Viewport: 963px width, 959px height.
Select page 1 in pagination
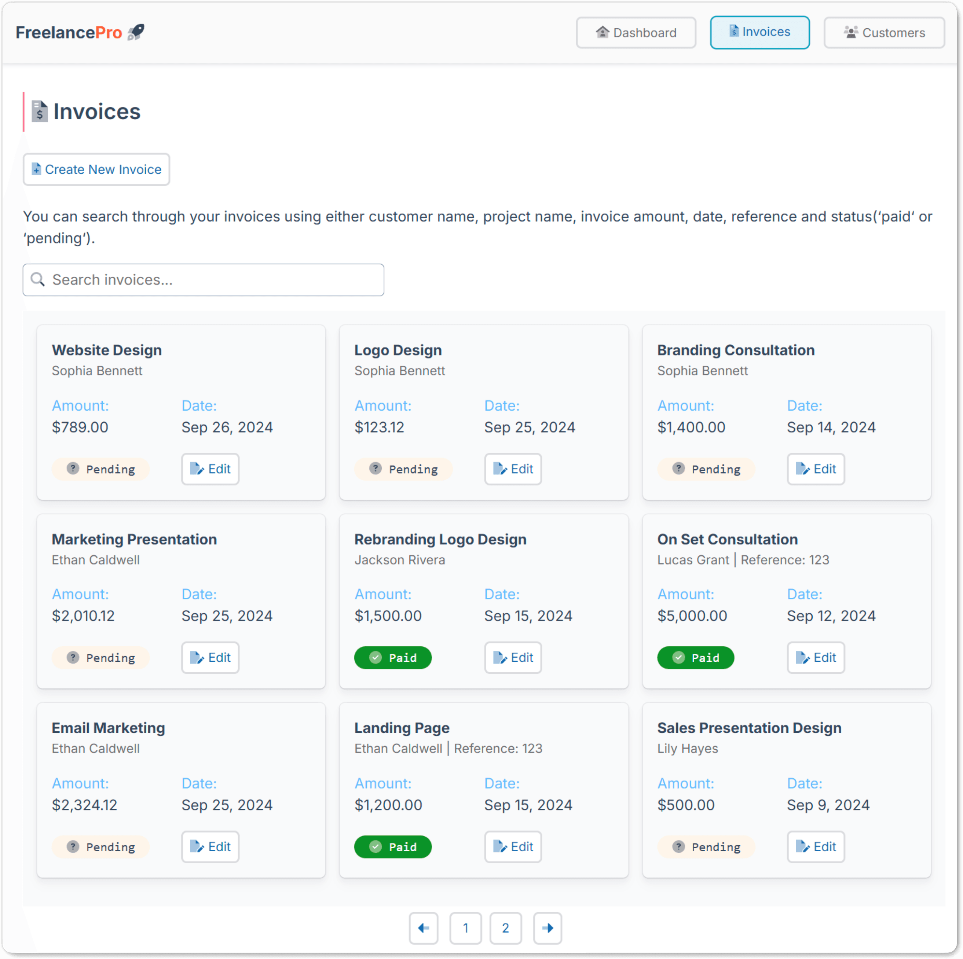point(466,927)
